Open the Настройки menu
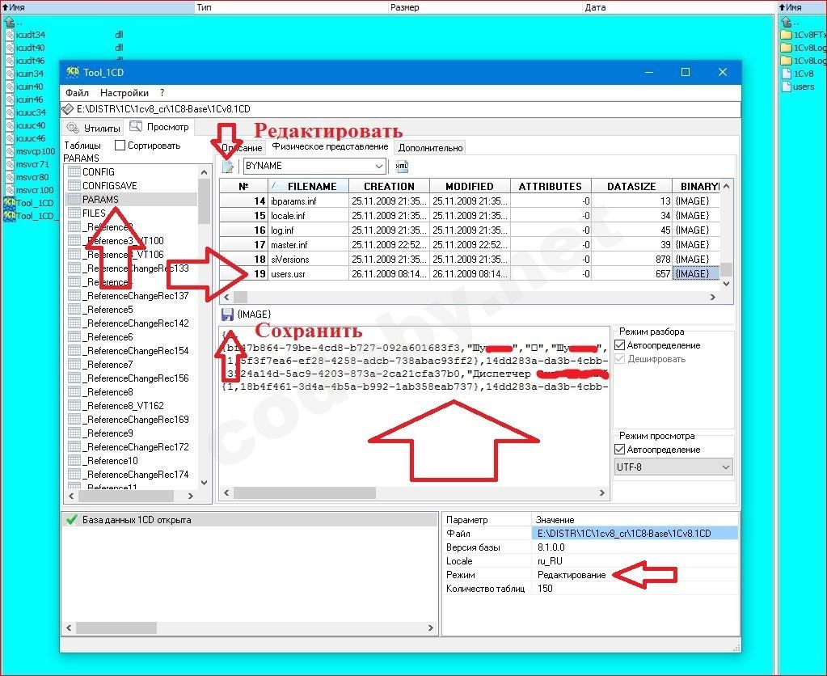 click(124, 93)
